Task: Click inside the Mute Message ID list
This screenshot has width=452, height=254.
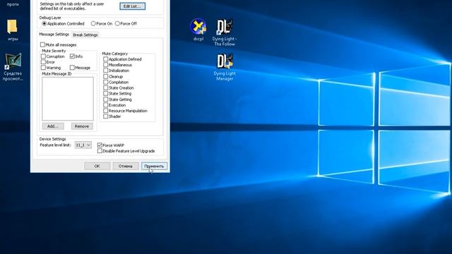Action: [68, 99]
